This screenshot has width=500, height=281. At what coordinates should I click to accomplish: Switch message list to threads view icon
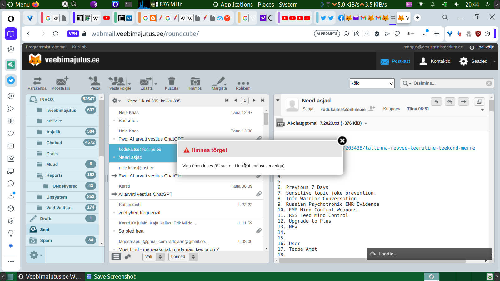[128, 257]
